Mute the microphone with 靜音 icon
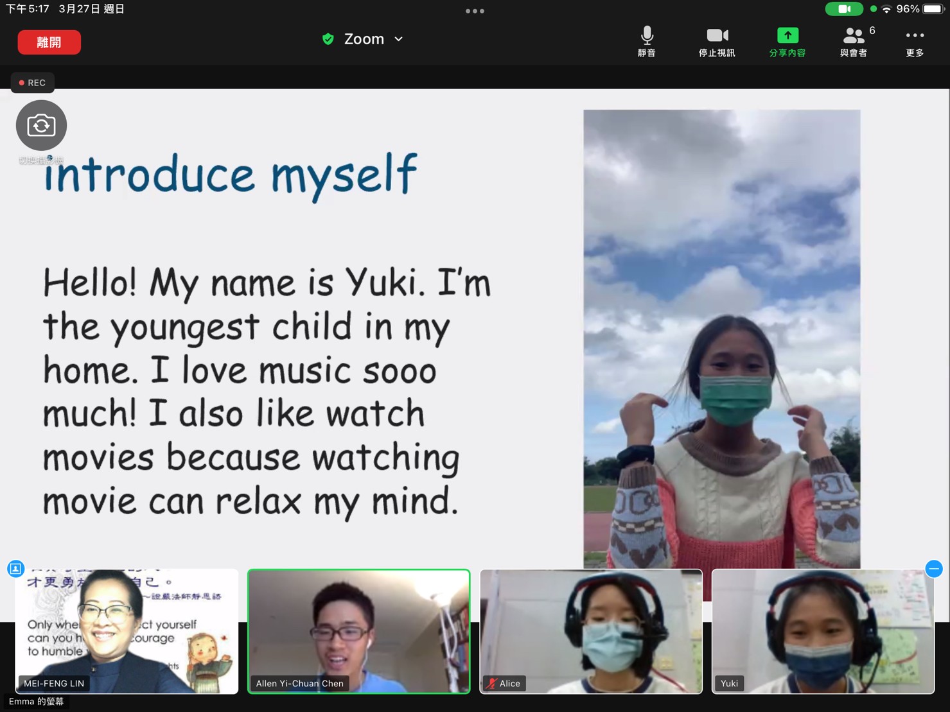 point(646,40)
